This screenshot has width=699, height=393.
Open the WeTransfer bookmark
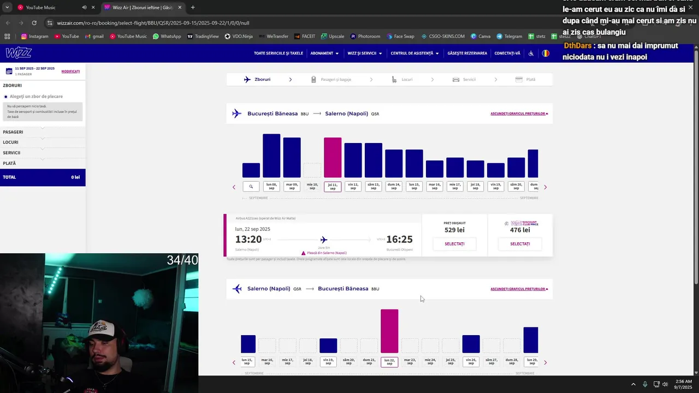click(274, 37)
